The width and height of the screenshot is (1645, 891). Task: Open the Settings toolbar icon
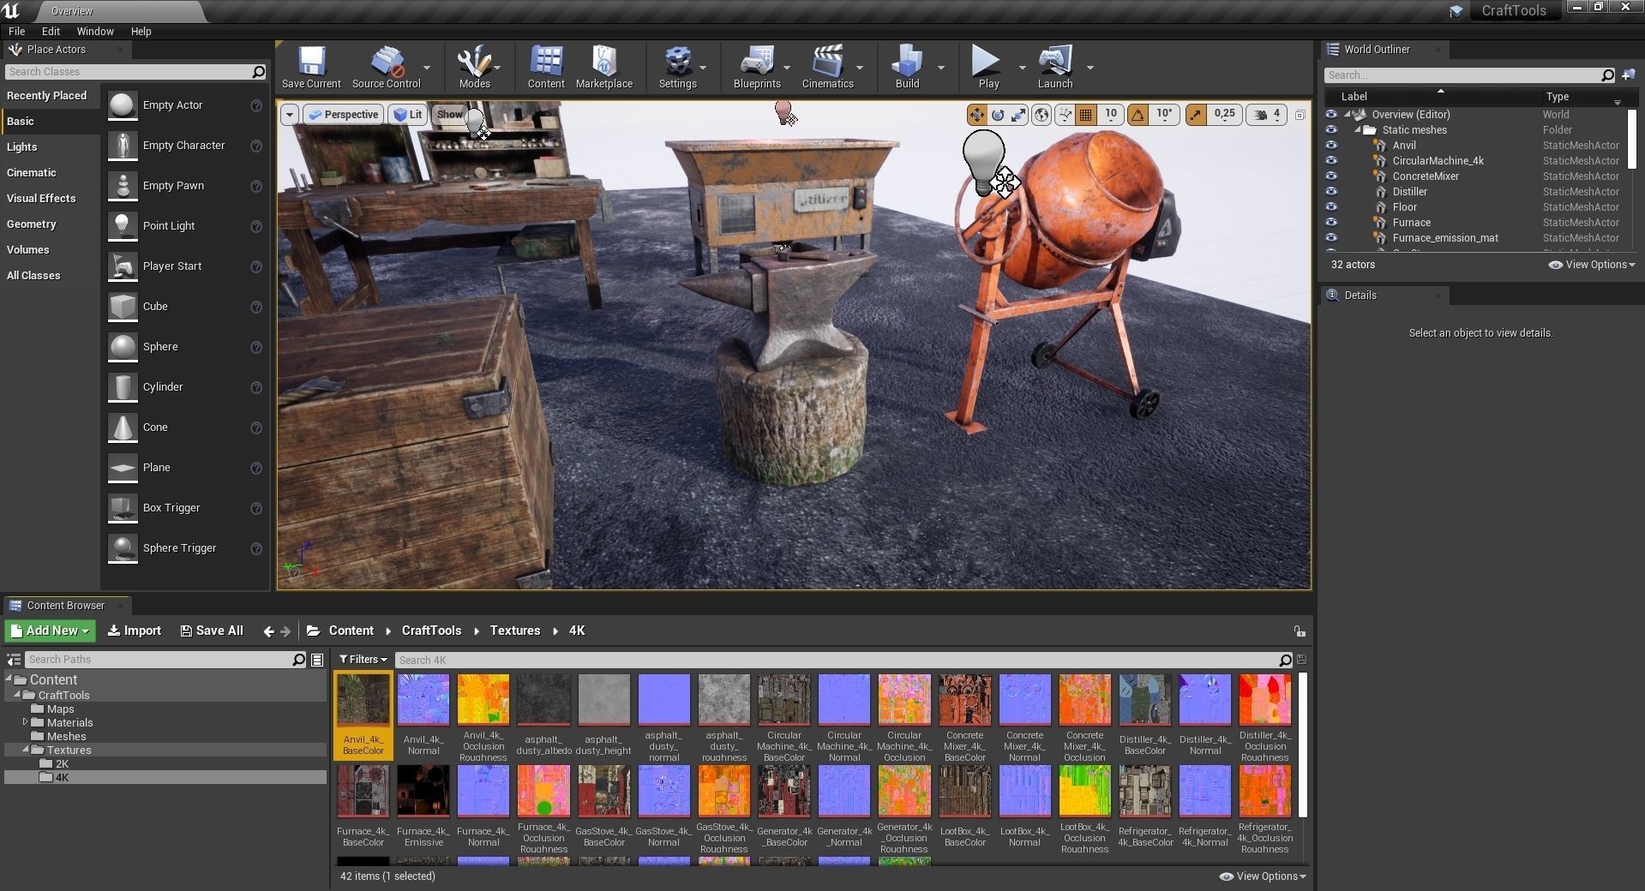click(677, 67)
